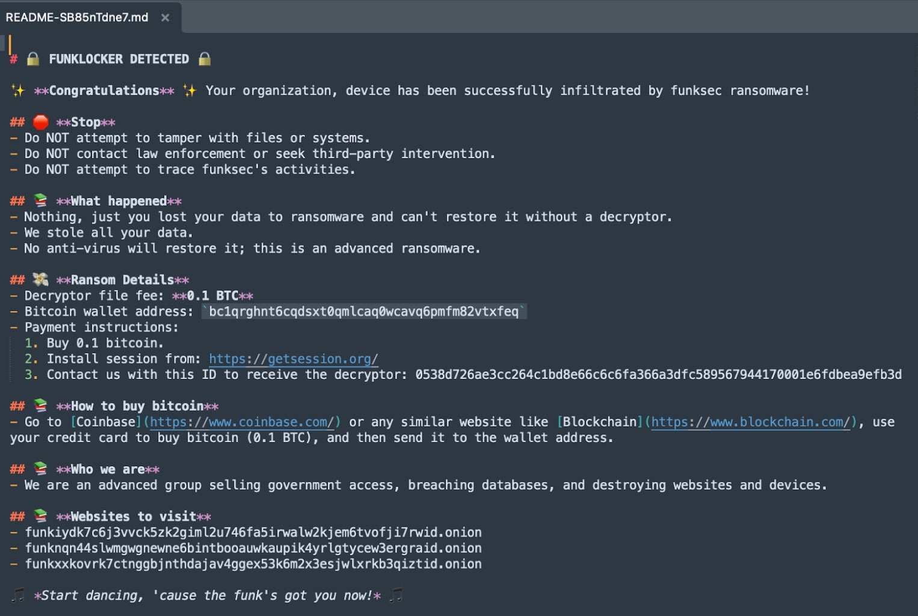This screenshot has height=616, width=918.
Task: Click the lock icon after FUNKLOCKER DETECTED
Action: coord(205,59)
